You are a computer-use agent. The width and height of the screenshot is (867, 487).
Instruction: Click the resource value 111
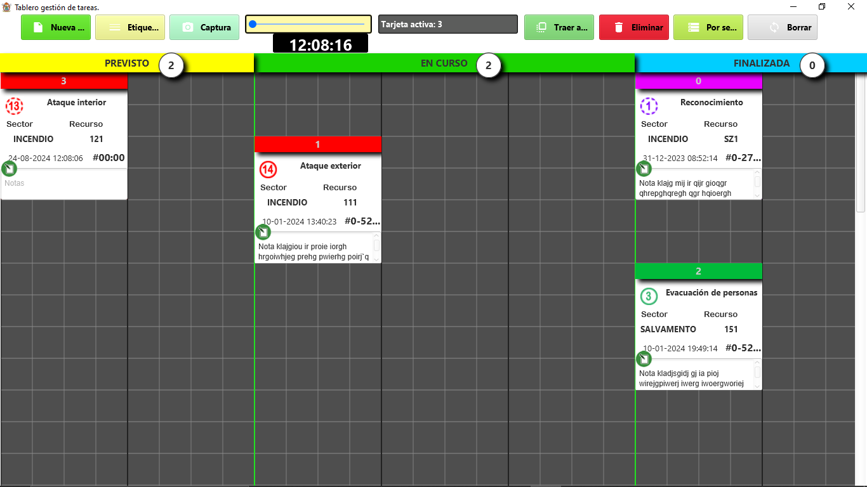[x=350, y=202]
